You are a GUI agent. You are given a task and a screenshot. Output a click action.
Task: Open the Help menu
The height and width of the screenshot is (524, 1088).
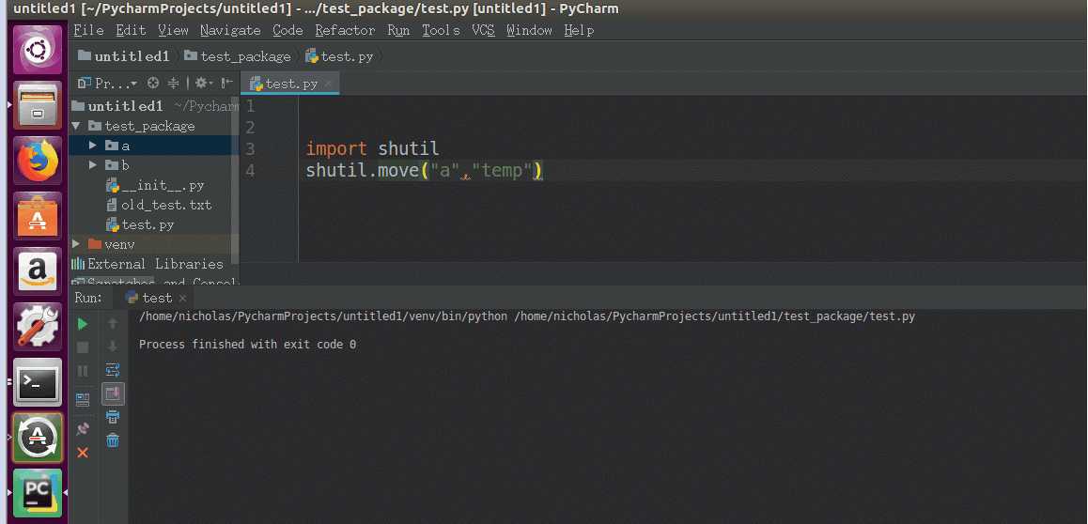click(x=579, y=30)
